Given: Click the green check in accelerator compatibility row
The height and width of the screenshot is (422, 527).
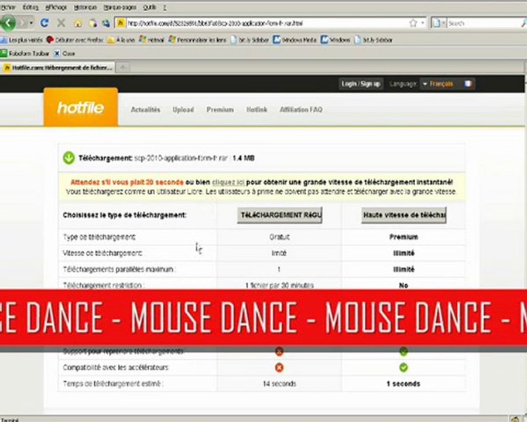Looking at the screenshot, I should click(403, 367).
